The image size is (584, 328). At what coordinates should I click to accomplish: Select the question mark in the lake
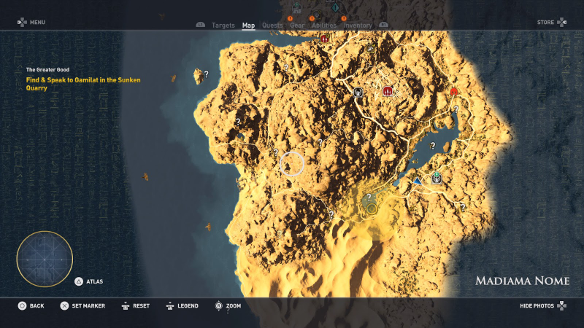[432, 145]
